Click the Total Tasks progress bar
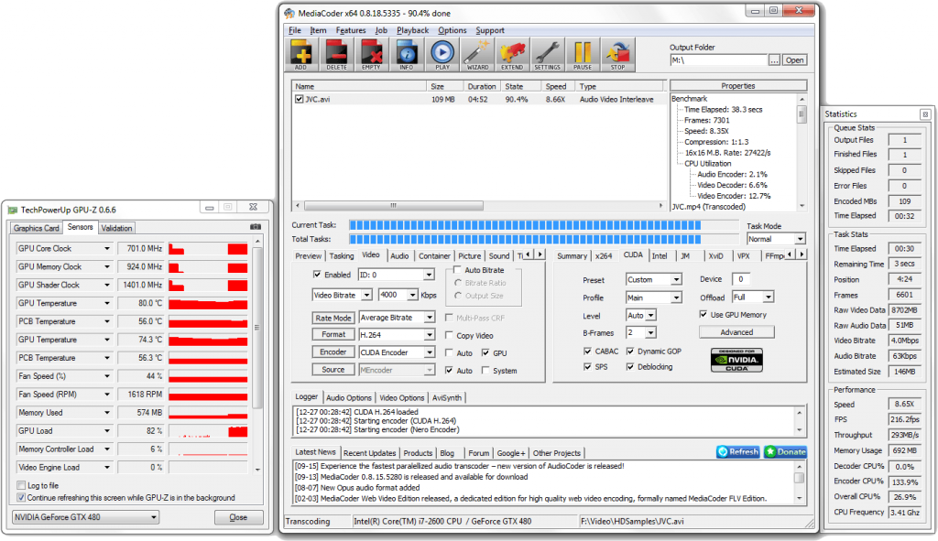Screen dimensions: 938x541 pyautogui.click(x=544, y=240)
